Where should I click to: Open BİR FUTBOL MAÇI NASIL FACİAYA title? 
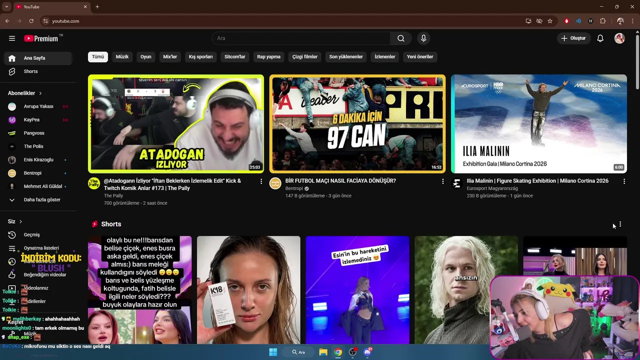click(340, 181)
